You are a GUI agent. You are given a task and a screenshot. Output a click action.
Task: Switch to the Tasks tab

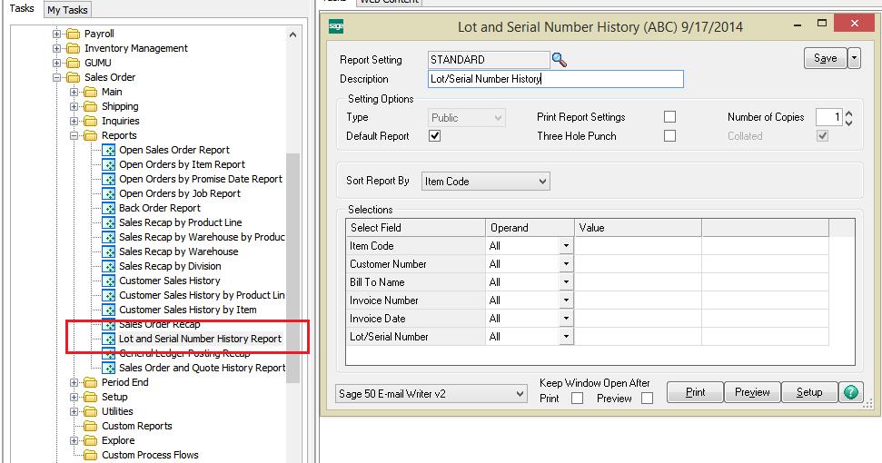coord(22,8)
